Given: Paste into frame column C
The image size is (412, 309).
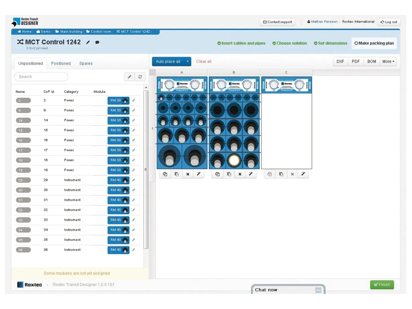Looking at the screenshot, I should [281, 174].
